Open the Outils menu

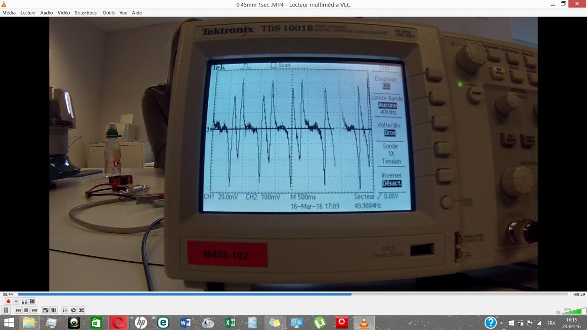coord(109,13)
